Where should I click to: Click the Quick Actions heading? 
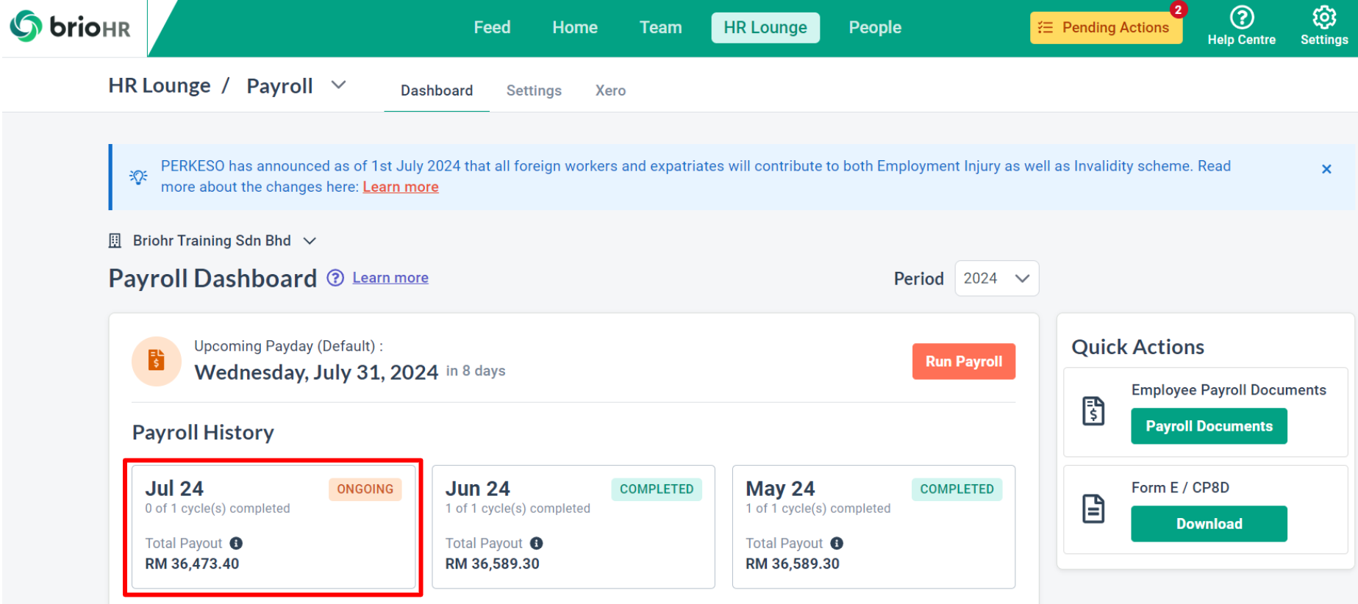click(x=1137, y=347)
